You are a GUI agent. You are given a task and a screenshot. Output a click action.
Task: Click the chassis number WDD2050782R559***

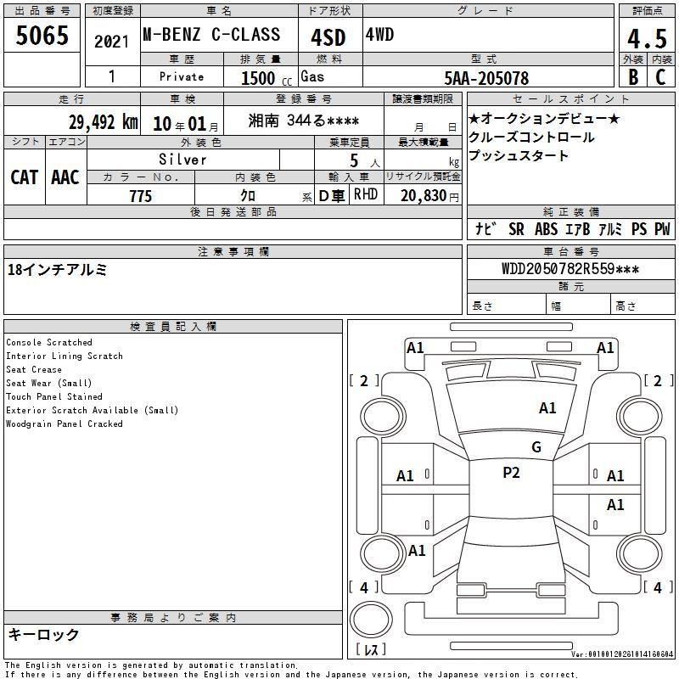[570, 269]
